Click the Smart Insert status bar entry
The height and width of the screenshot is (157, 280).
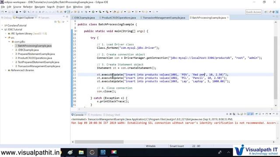click(177, 146)
